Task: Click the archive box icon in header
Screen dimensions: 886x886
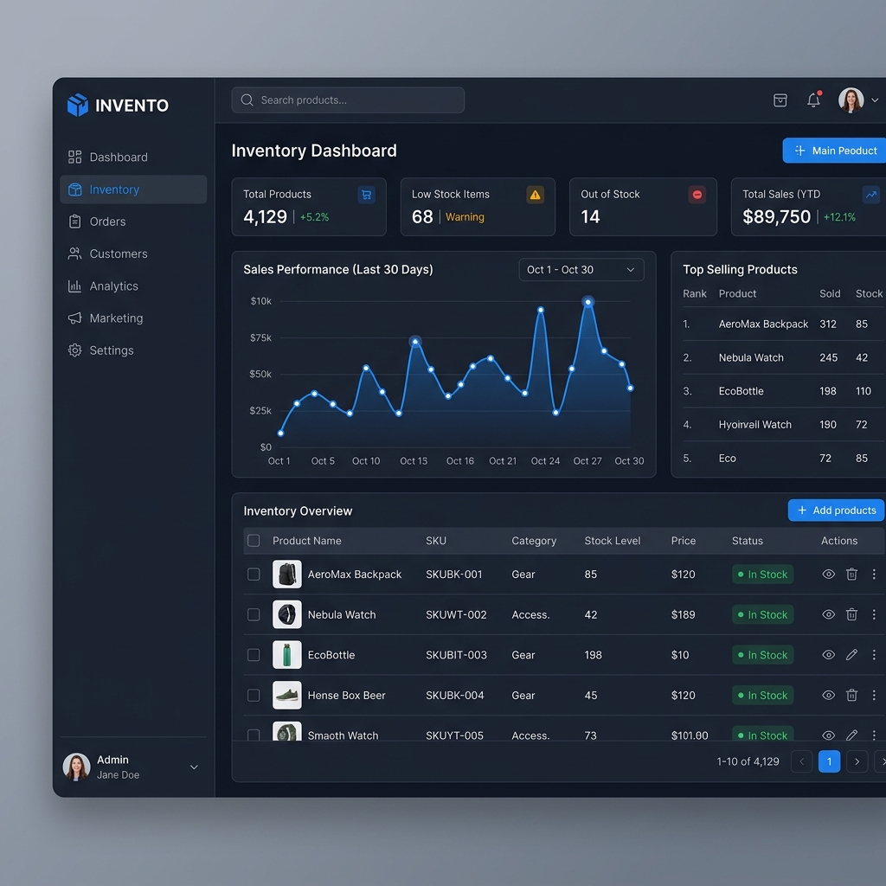Action: click(780, 100)
